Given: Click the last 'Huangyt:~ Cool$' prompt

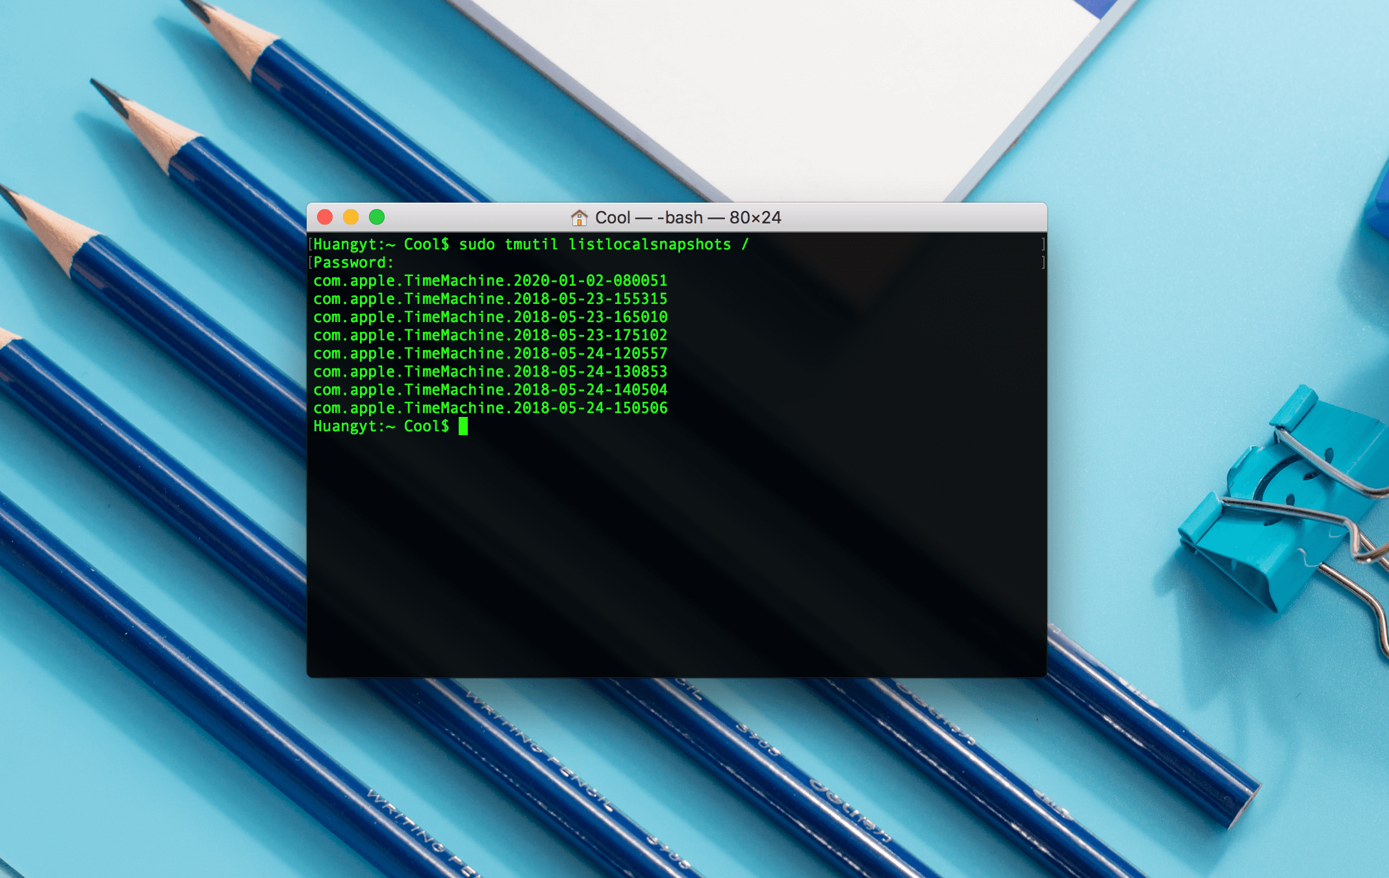Looking at the screenshot, I should [381, 426].
